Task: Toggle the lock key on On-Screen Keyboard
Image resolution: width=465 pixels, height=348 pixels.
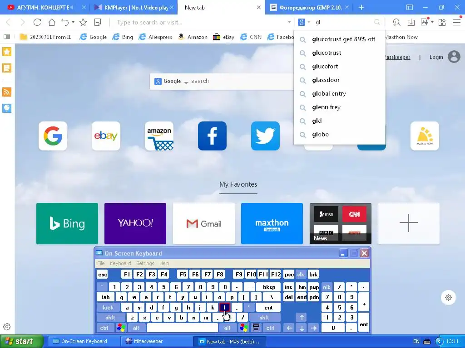Action: [x=108, y=308]
